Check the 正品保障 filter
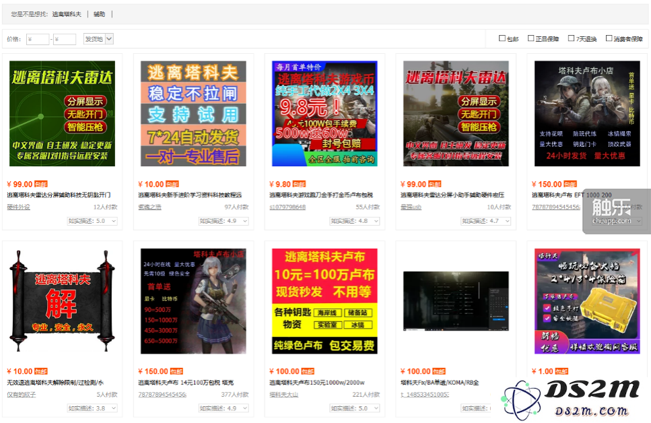 [x=530, y=38]
